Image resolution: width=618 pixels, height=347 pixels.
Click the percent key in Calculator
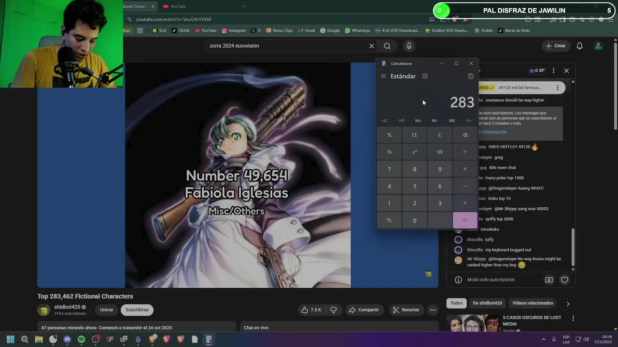tap(389, 135)
